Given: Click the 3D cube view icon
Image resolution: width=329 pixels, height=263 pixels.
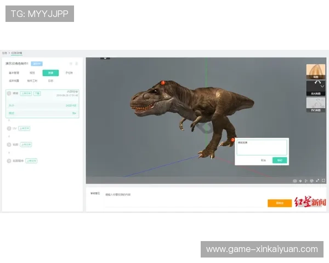Looking at the screenshot, I should pyautogui.click(x=311, y=180).
